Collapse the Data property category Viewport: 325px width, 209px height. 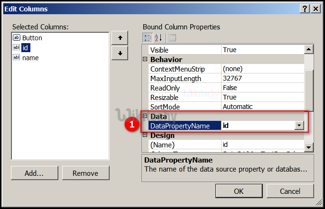point(145,117)
